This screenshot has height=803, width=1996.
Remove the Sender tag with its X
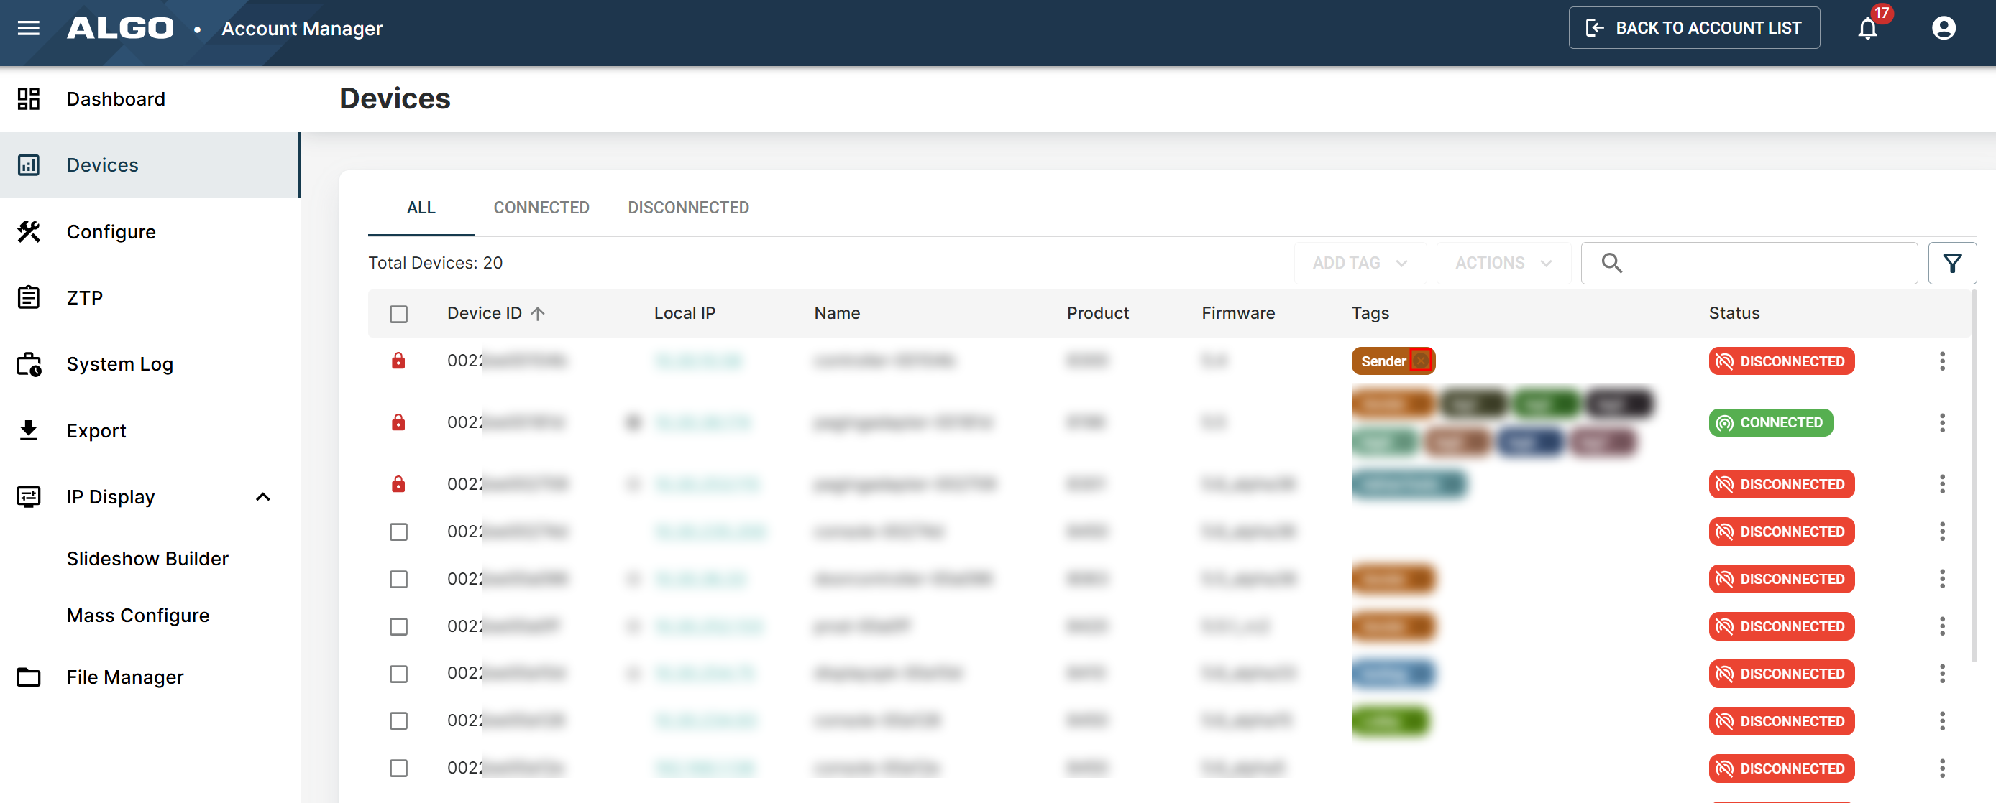[1420, 361]
